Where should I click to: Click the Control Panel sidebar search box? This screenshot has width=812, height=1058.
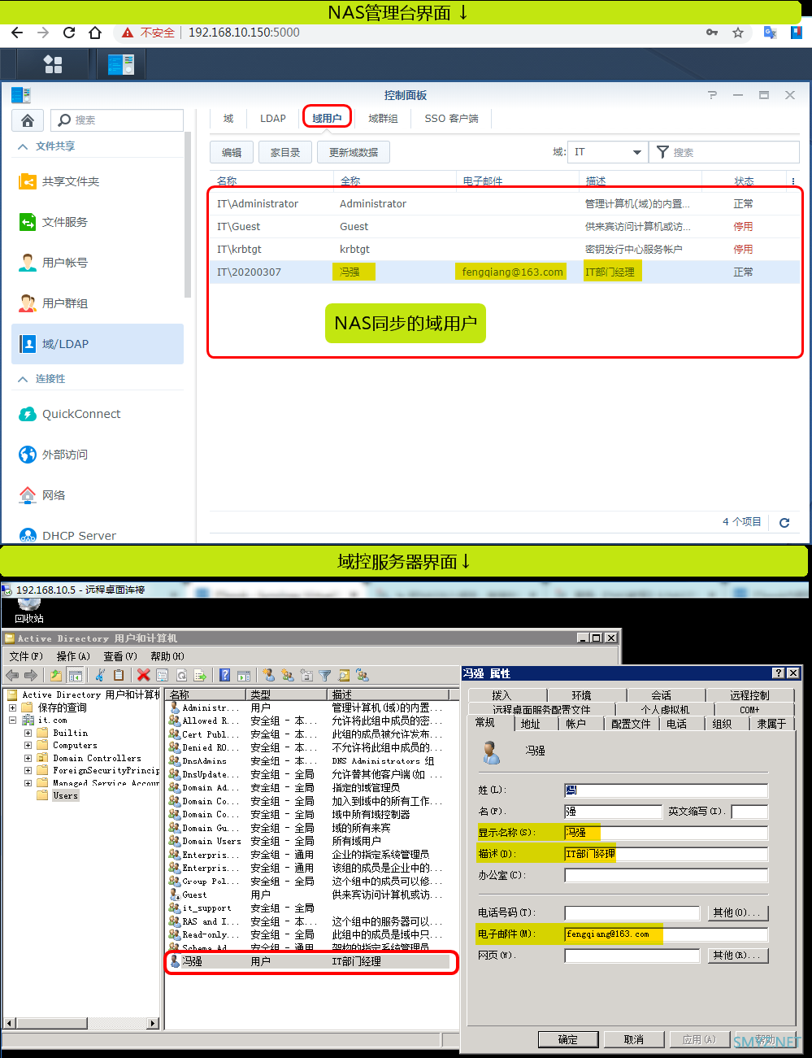pos(117,120)
